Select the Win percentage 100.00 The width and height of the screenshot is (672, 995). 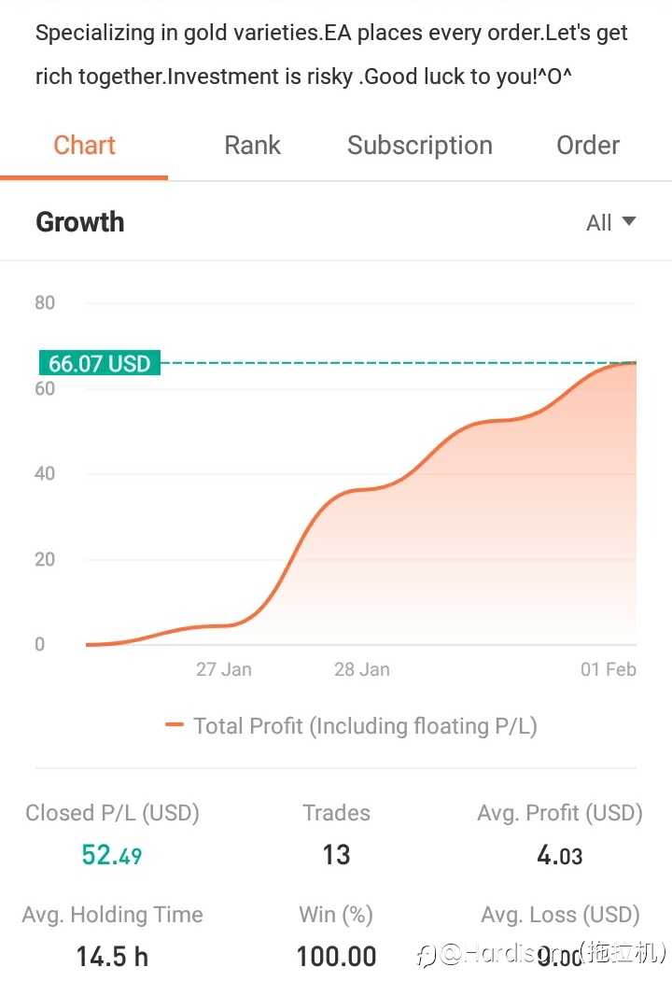point(336,957)
